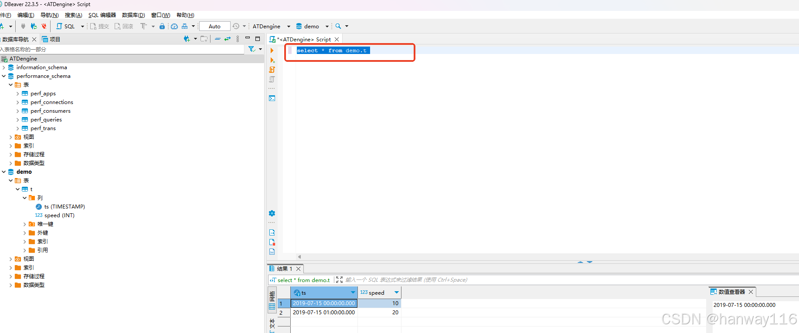Click the ATDengine active connection selector
Image resolution: width=799 pixels, height=333 pixels.
(266, 26)
